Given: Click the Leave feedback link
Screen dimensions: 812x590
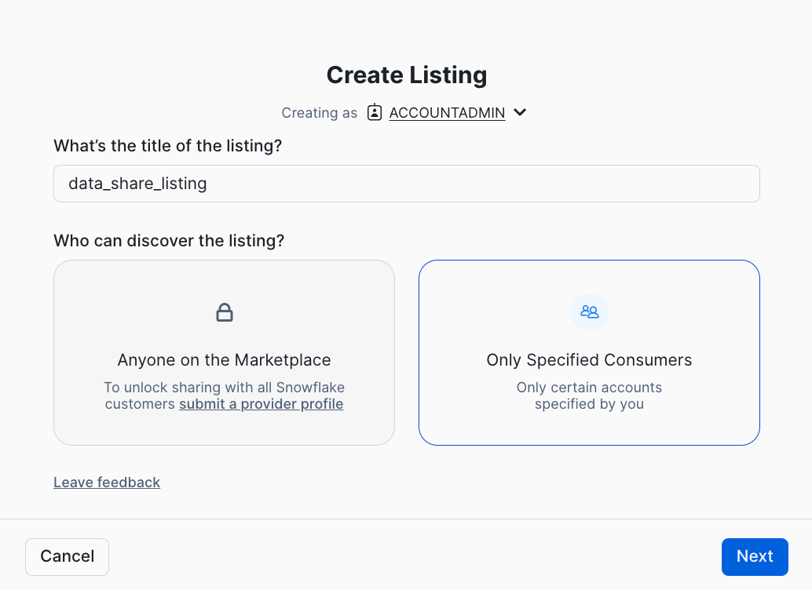Looking at the screenshot, I should click(x=106, y=482).
